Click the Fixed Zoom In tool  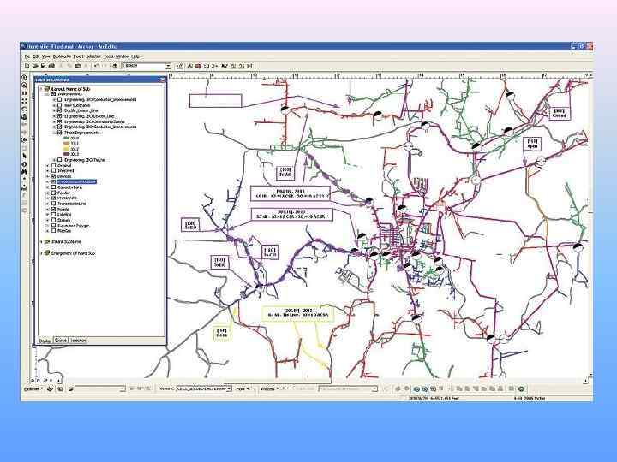coord(24,93)
